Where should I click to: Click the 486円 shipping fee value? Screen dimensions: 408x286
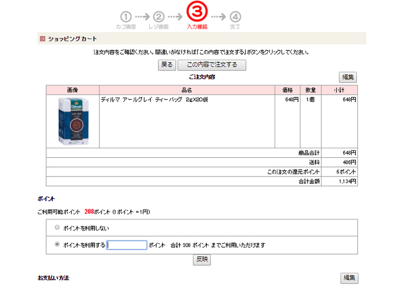click(349, 162)
